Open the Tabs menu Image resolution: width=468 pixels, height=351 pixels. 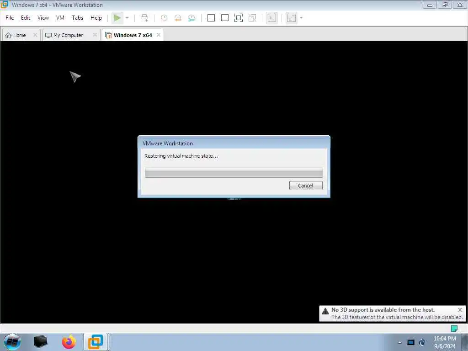point(78,18)
